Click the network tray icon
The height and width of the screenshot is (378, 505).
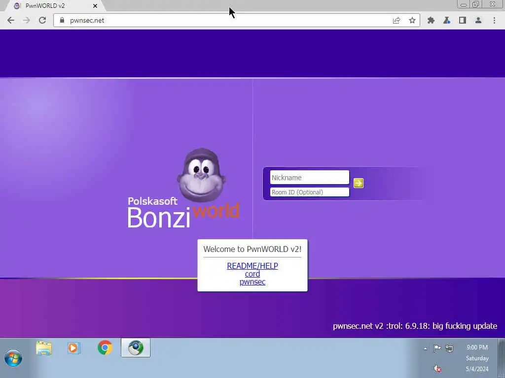(449, 348)
